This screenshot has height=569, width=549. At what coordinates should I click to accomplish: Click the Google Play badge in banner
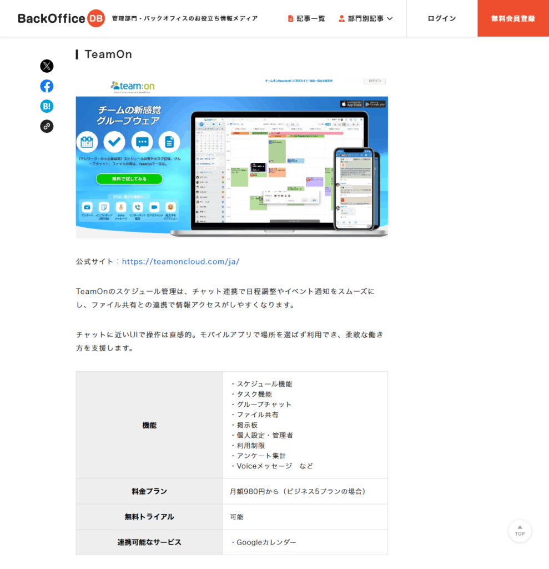[x=375, y=104]
